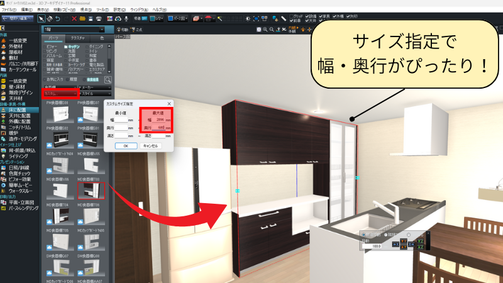Image resolution: width=503 pixels, height=283 pixels.
Task: Open the パース図 view dropdown
Action: click(x=177, y=19)
